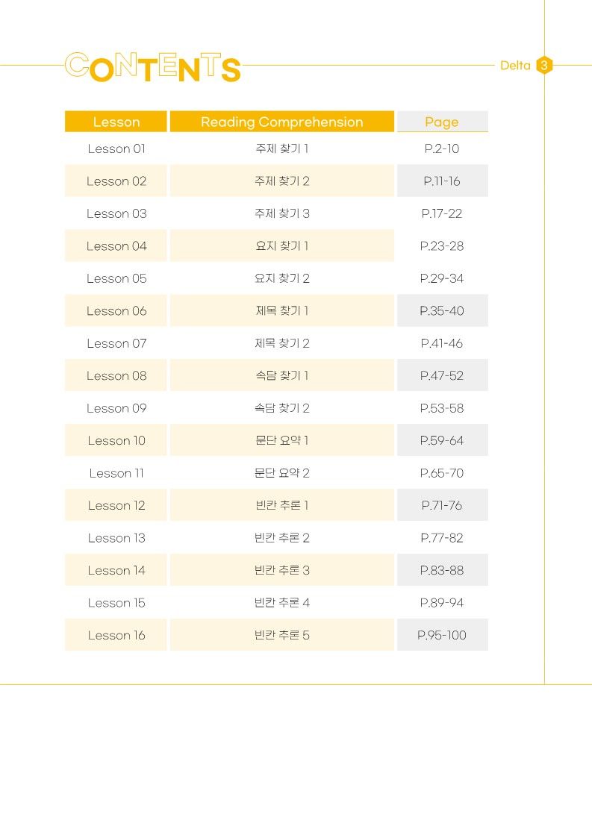The image size is (592, 838).
Task: Go to page range P.65-70
Action: (x=442, y=473)
